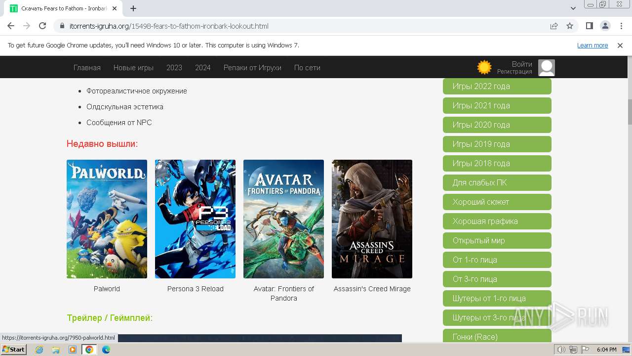Open Avatar: Frontiers of Pandora title link
The height and width of the screenshot is (356, 632).
coord(284,293)
